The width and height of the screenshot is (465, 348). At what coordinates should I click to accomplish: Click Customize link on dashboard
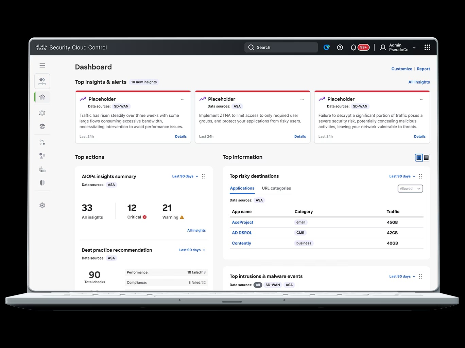[402, 69]
